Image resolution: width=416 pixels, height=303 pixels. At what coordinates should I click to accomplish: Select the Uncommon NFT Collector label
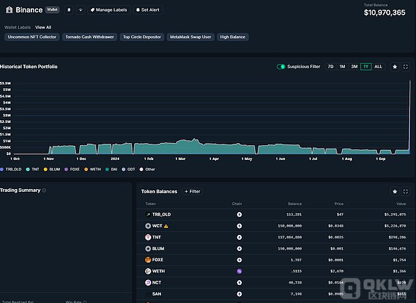32,37
